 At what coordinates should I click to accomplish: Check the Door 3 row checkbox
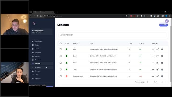(x=60, y=63)
